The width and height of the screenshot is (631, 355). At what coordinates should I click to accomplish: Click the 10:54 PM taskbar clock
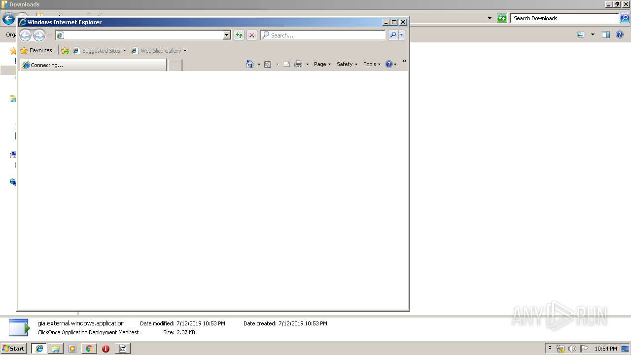tap(605, 349)
